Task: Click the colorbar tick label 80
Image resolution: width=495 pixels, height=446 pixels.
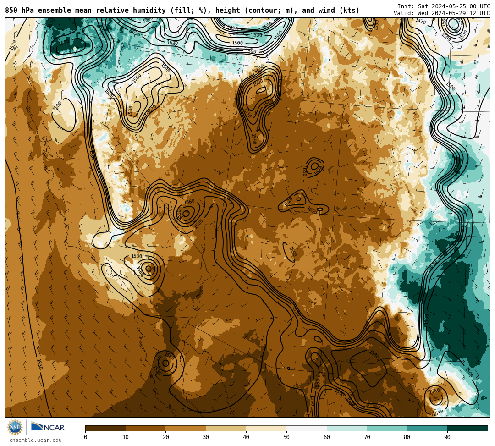Action: click(407, 437)
